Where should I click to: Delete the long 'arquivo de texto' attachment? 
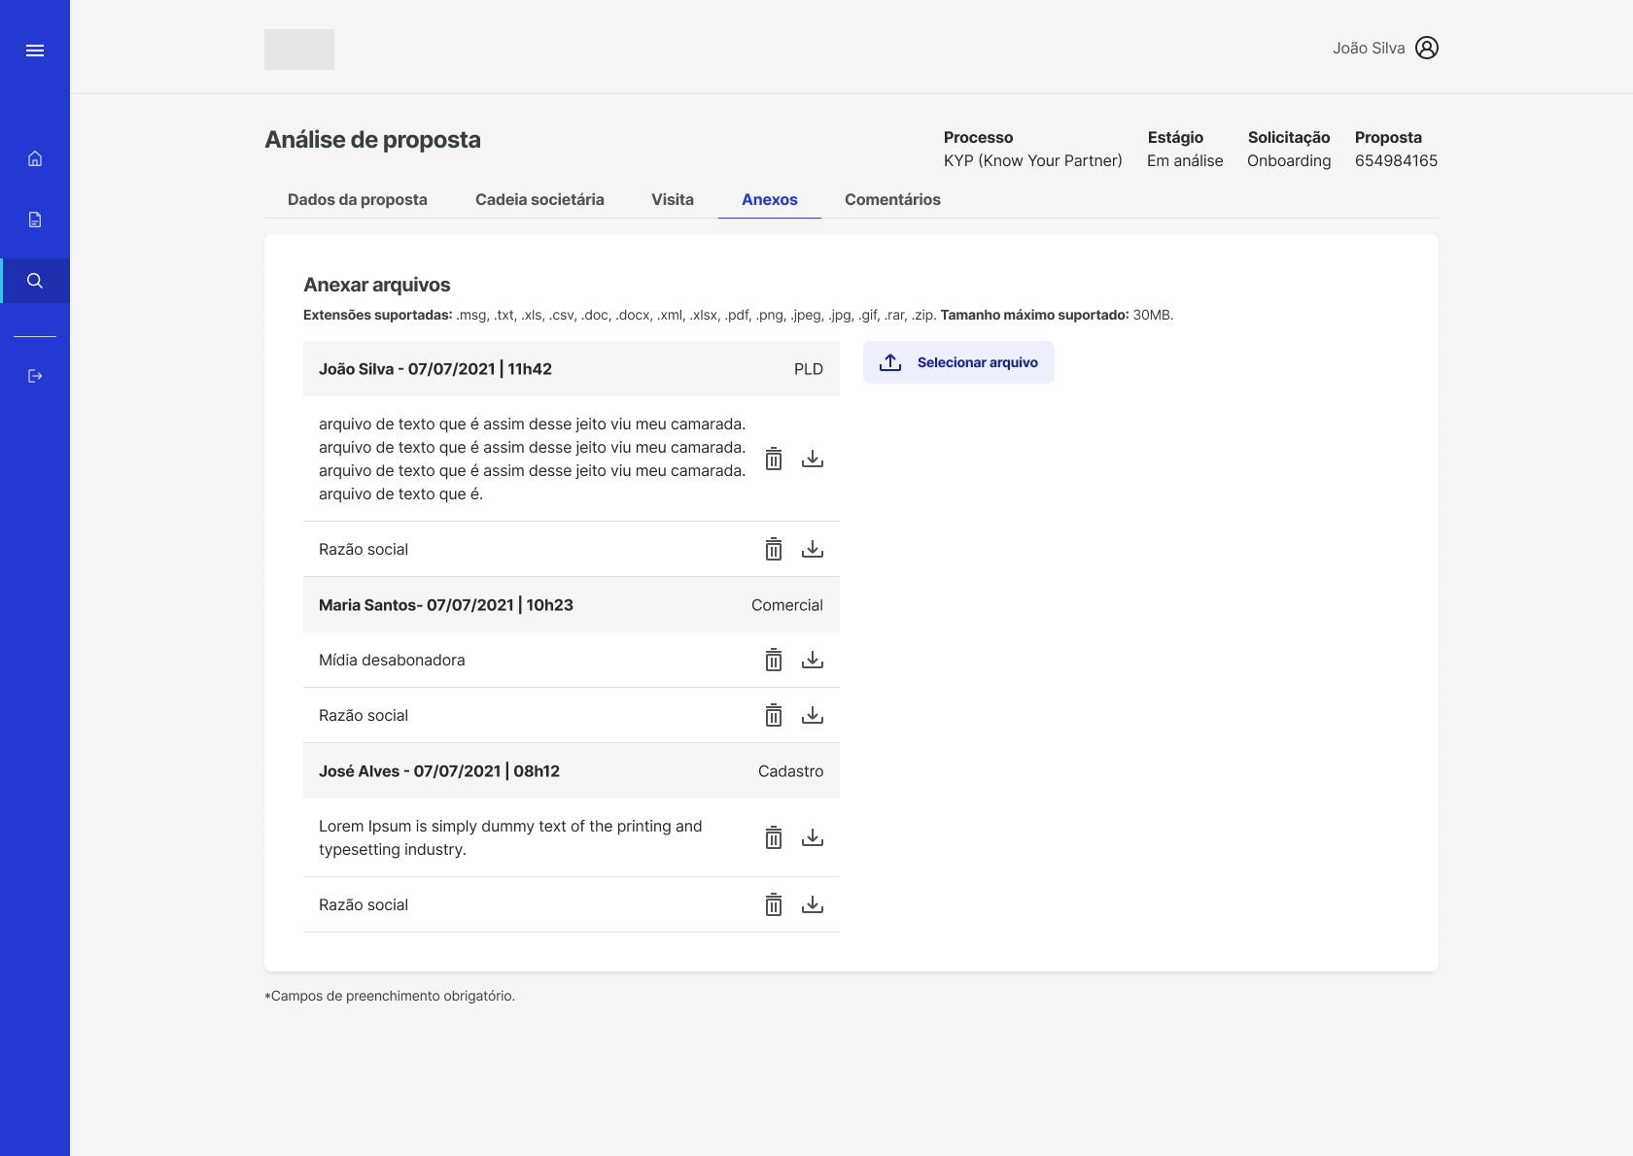point(773,459)
